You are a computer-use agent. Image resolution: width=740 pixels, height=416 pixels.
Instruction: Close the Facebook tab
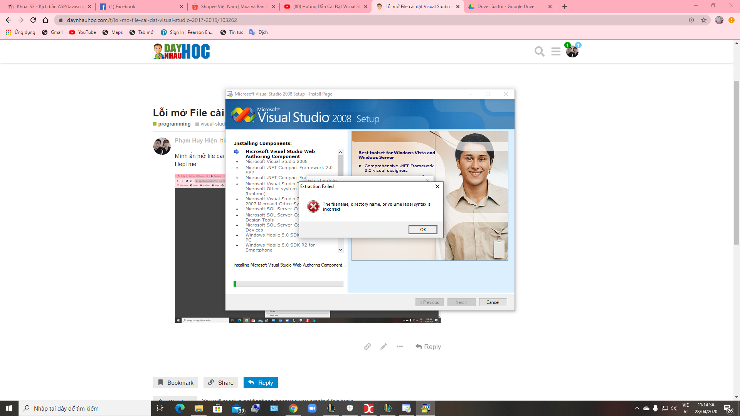point(182,7)
